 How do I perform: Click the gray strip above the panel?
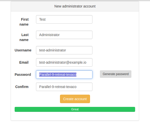click(x=75, y=0)
